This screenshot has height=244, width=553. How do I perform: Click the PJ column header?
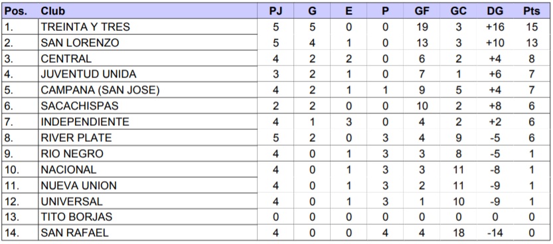tap(276, 11)
